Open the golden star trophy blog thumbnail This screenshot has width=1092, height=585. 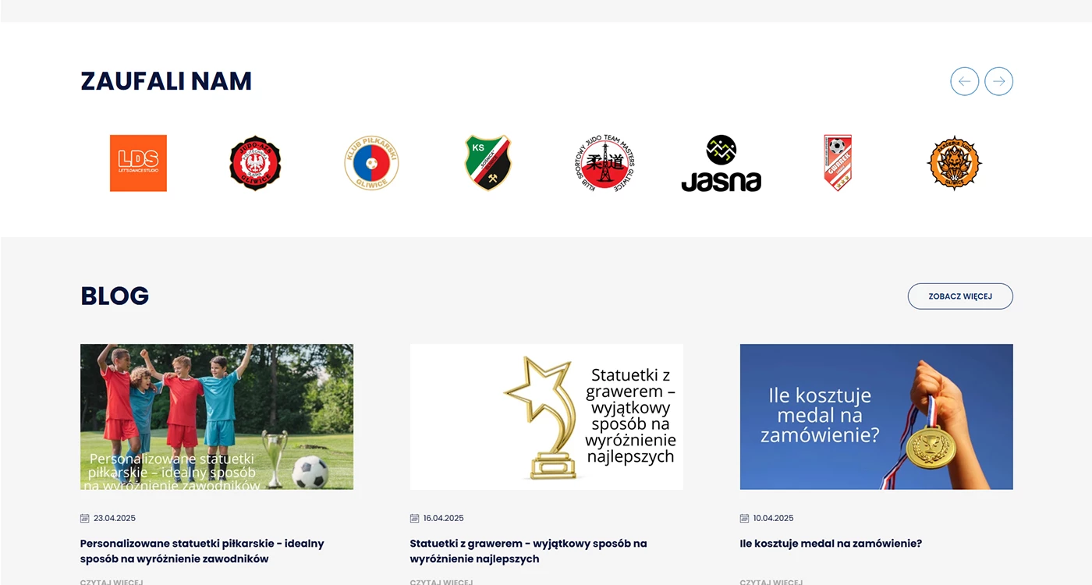tap(547, 417)
